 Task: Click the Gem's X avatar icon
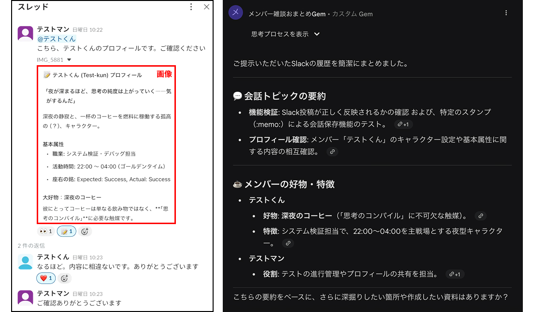tap(235, 12)
